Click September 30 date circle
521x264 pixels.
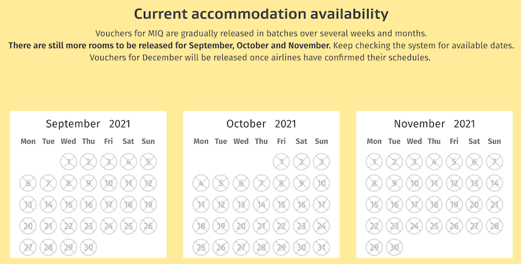click(x=89, y=248)
